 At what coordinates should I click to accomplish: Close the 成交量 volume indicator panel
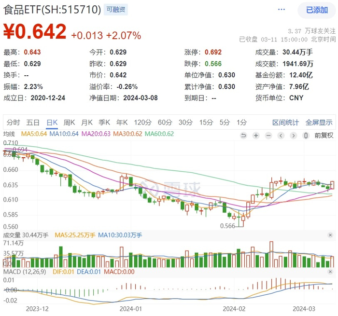pos(330,235)
